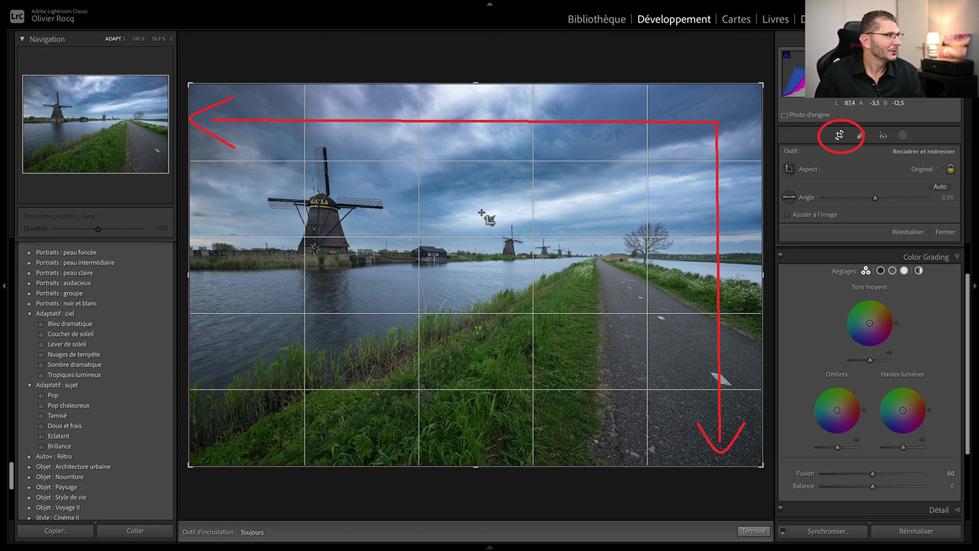The image size is (979, 551).
Task: Collapse the Adaptatif : ciel preset group
Action: click(30, 314)
